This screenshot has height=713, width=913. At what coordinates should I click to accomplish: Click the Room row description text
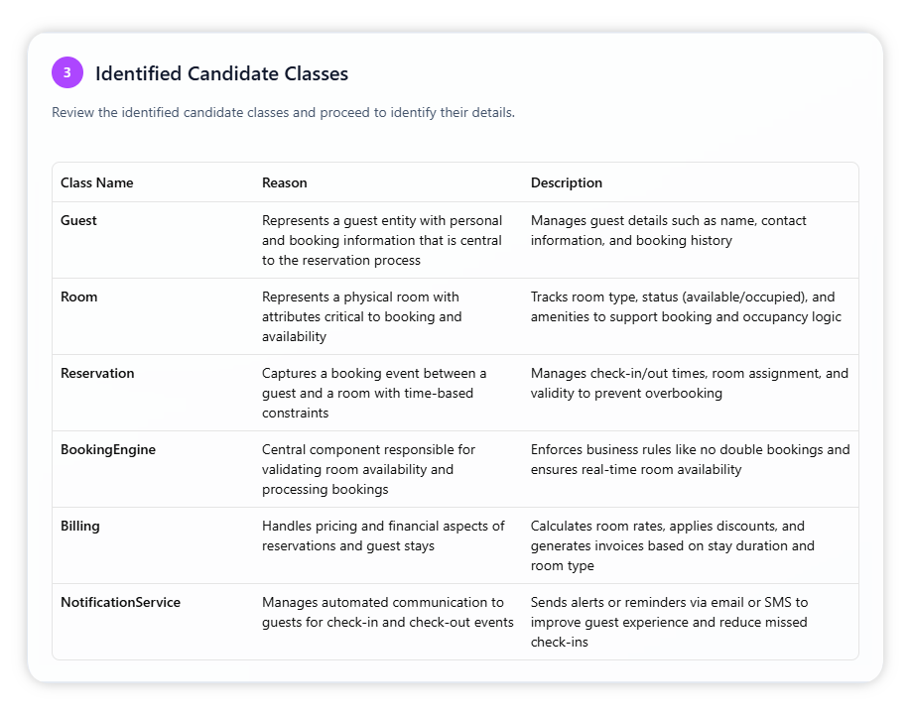click(685, 306)
